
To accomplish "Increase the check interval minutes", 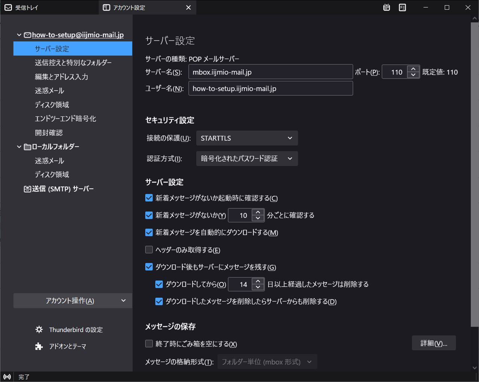I will (x=258, y=212).
